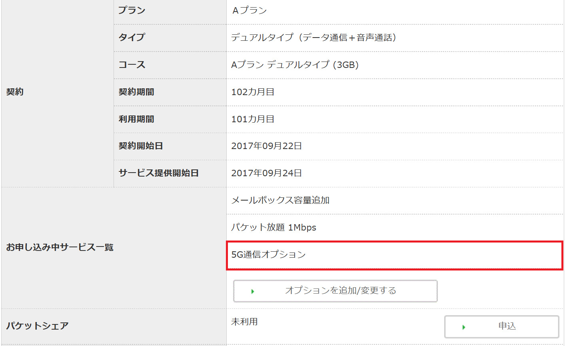565x346 pixels.
Task: Click the コース label cell
Action: point(132,65)
